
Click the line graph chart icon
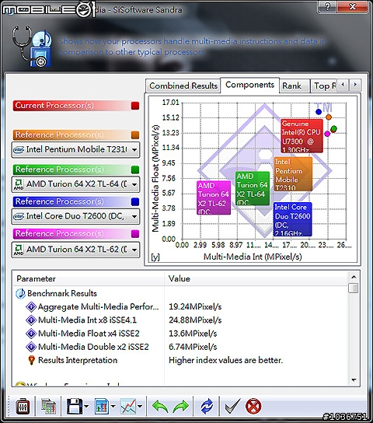[x=128, y=406]
